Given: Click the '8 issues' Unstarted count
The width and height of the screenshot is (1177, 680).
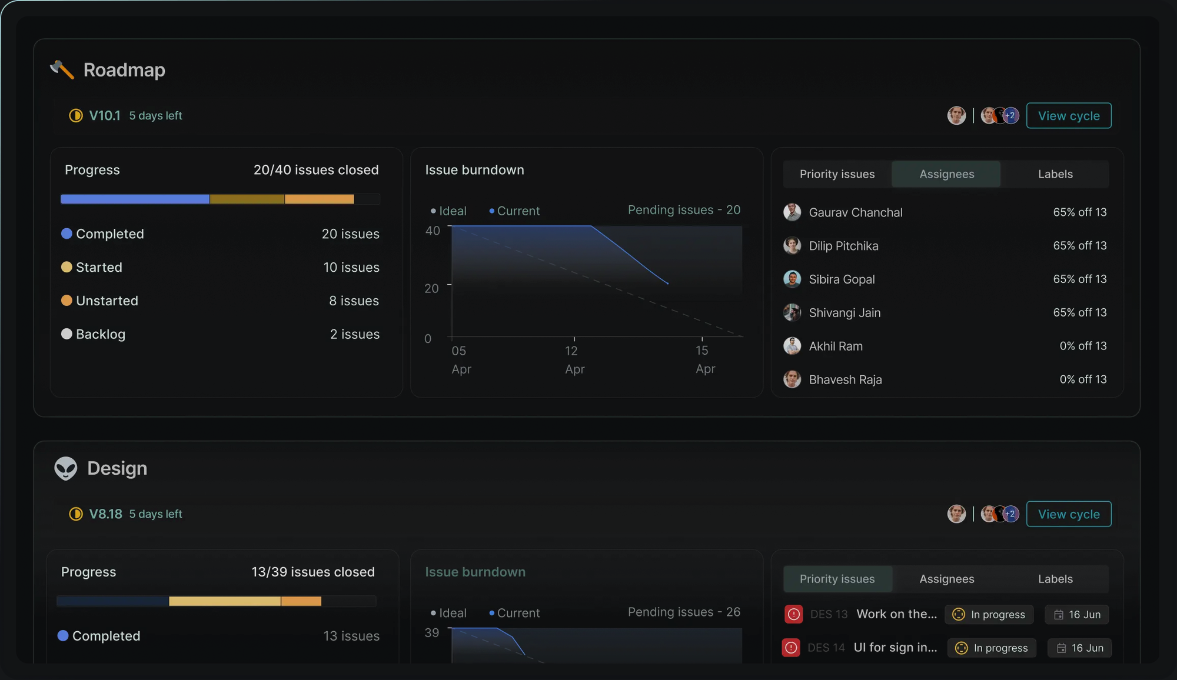Looking at the screenshot, I should click(354, 301).
